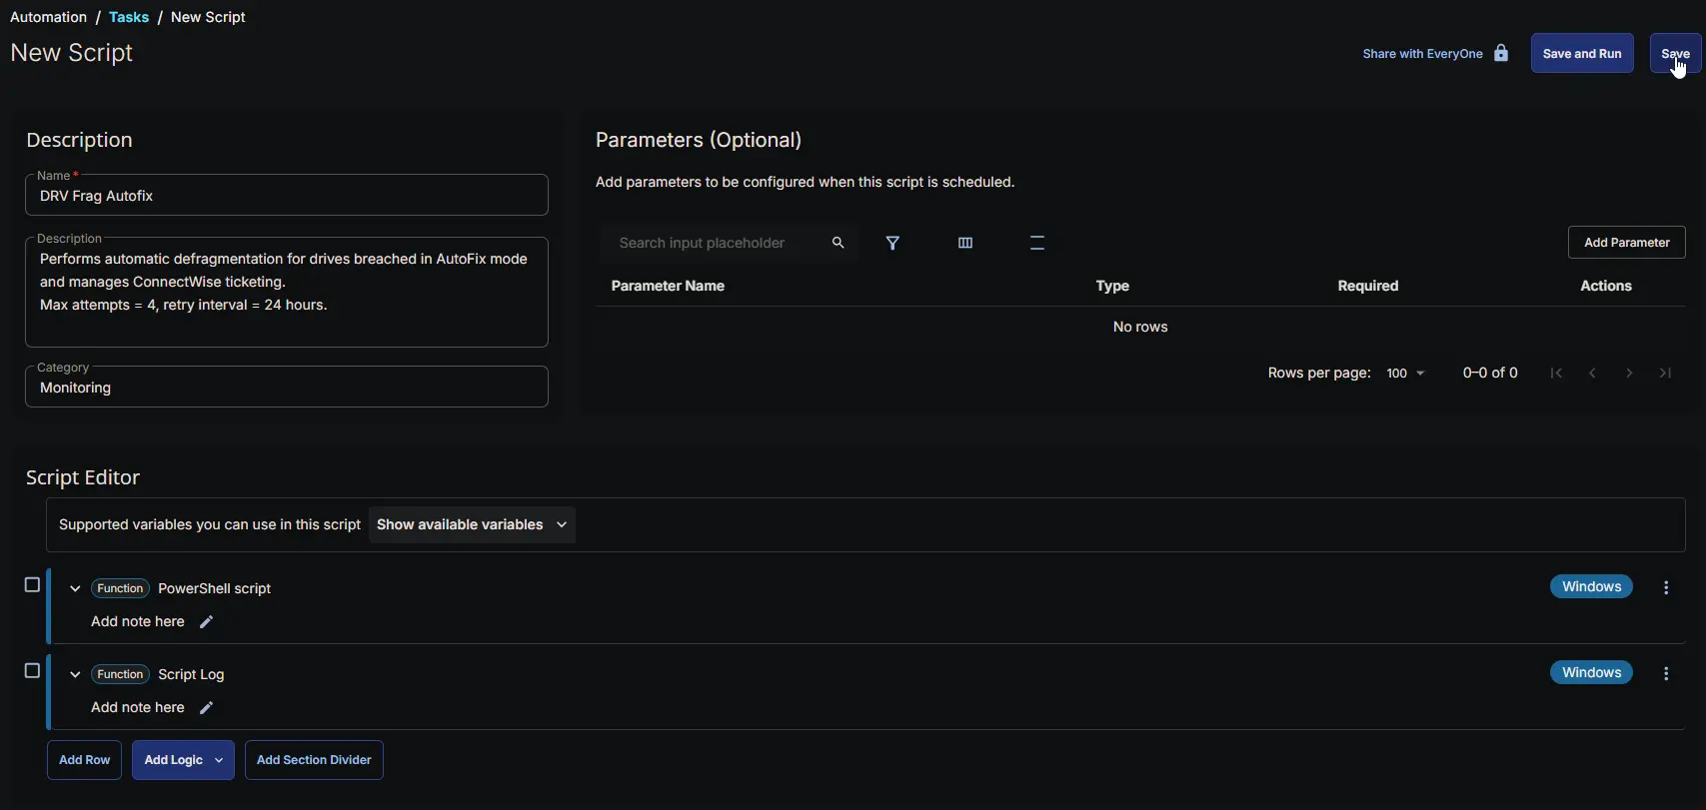Collapse the Script Log function row
1706x810 pixels.
[x=75, y=675]
